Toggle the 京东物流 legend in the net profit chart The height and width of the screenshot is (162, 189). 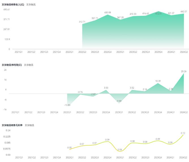[29, 65]
